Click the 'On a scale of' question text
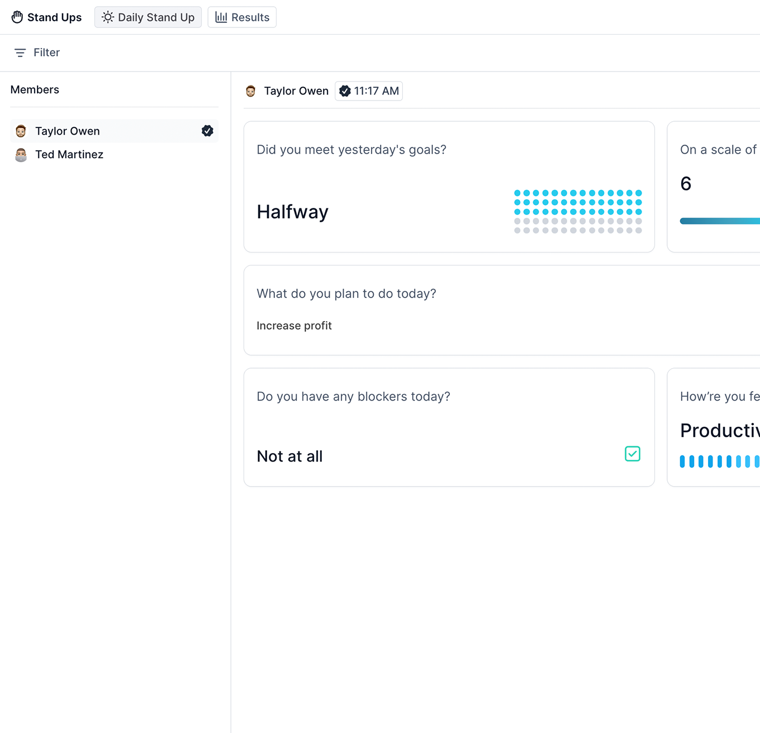 pos(718,150)
